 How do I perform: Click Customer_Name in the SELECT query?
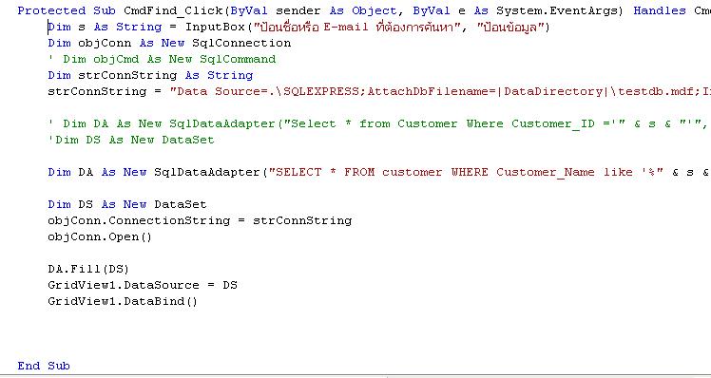pos(545,172)
